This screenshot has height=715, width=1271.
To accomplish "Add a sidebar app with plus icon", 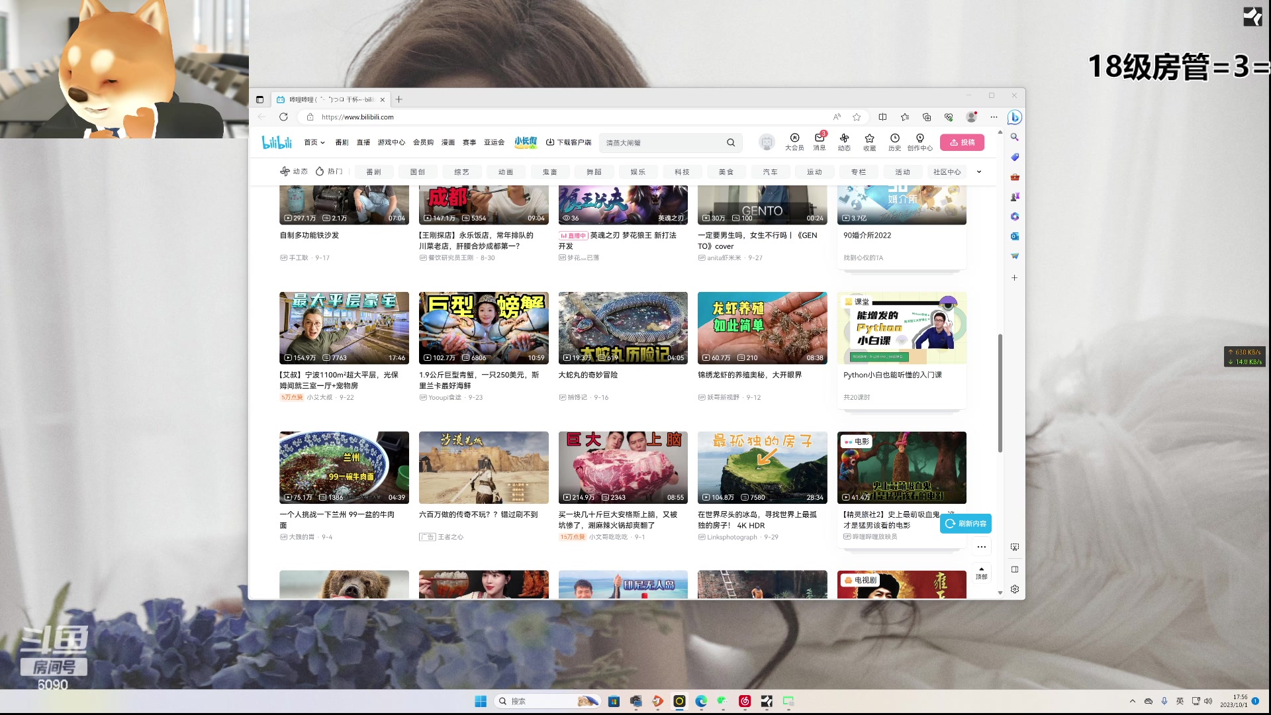I will pos(1014,277).
